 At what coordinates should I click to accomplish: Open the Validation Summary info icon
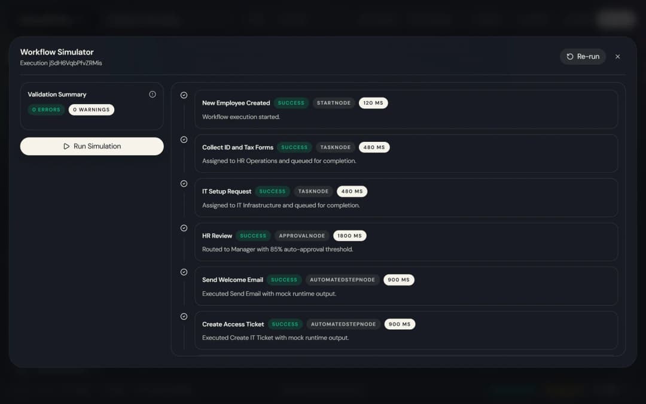[x=153, y=95]
